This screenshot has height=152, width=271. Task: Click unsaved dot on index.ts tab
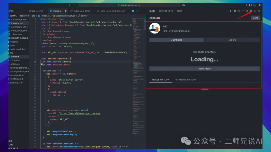click(x=66, y=11)
